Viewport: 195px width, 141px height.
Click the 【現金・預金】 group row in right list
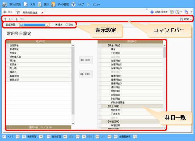pos(132,46)
